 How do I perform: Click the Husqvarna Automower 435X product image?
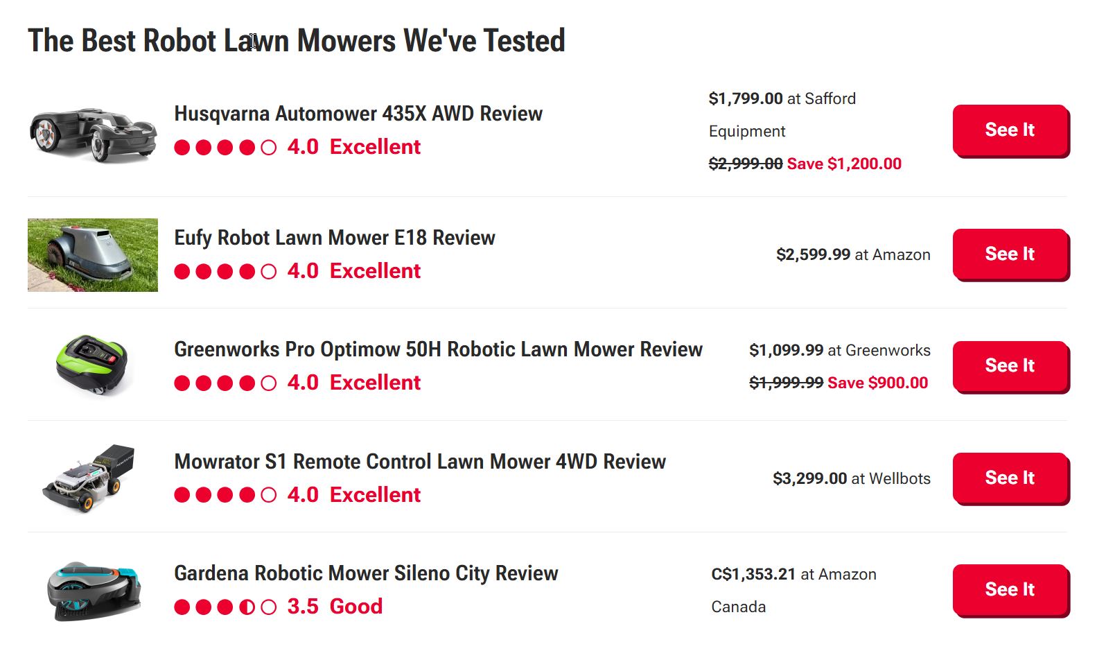click(x=93, y=132)
